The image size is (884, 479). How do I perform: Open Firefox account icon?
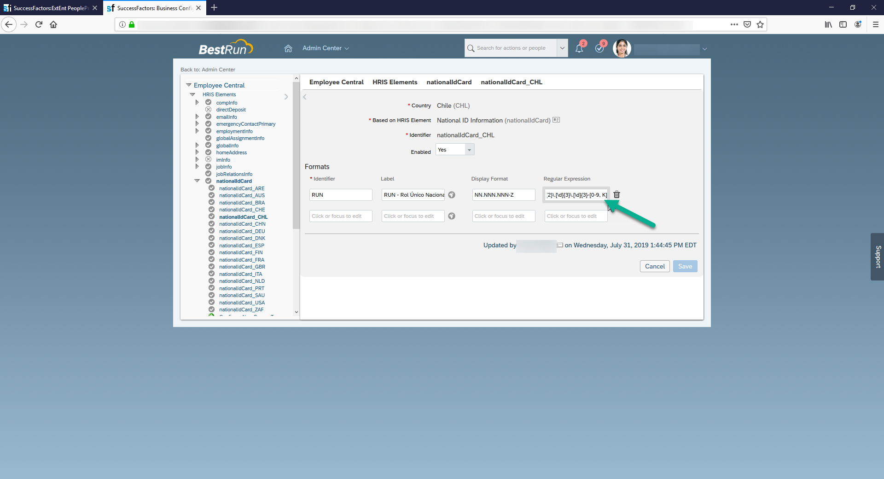coord(858,24)
